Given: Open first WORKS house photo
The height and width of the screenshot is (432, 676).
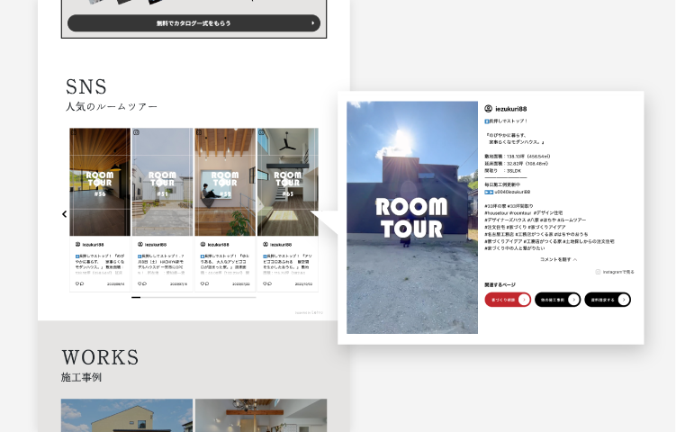Looking at the screenshot, I should coord(127,415).
